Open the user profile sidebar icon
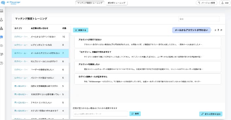This screenshot has width=231, height=120. coord(2,20)
